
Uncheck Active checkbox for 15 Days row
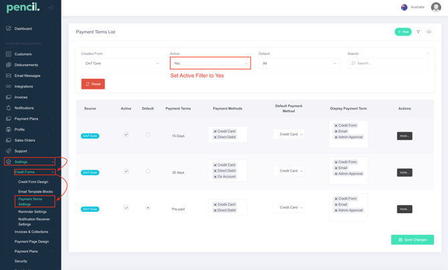126,134
